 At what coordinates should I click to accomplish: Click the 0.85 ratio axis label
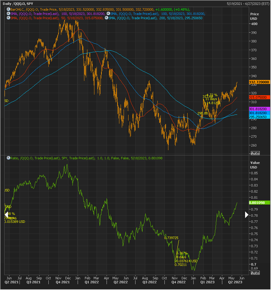point(254,173)
